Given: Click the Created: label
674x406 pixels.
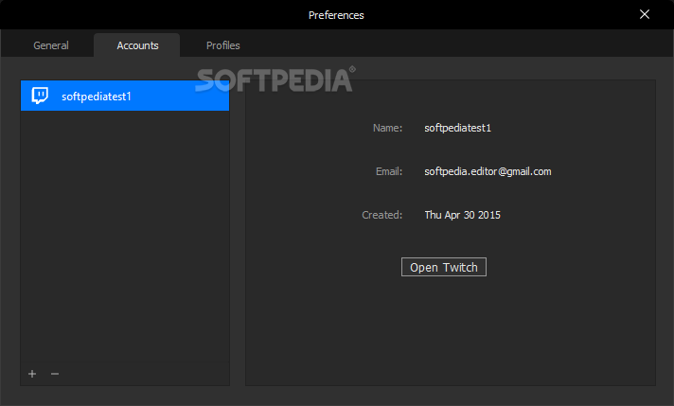Looking at the screenshot, I should [x=382, y=215].
